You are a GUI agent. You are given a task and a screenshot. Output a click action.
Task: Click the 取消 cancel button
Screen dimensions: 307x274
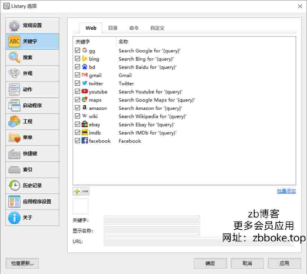pyautogui.click(x=247, y=263)
